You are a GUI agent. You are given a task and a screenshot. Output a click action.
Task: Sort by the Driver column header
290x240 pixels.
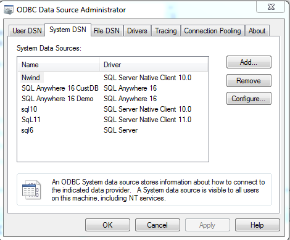coord(154,65)
